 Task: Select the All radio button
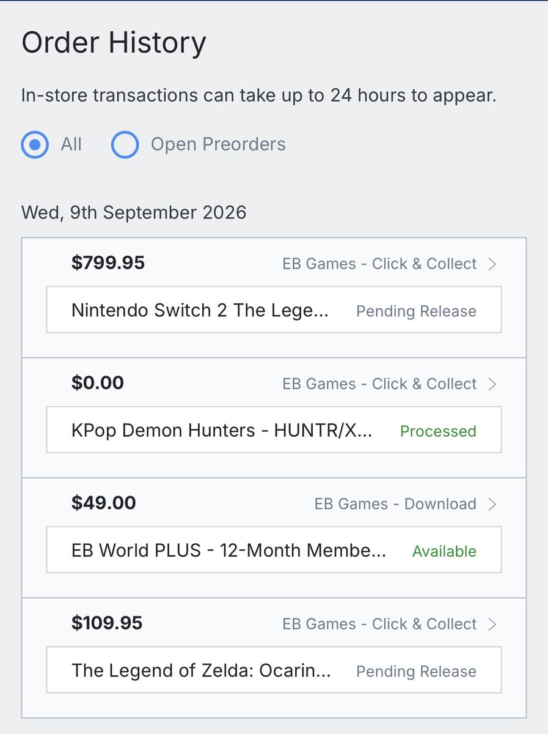pyautogui.click(x=35, y=145)
